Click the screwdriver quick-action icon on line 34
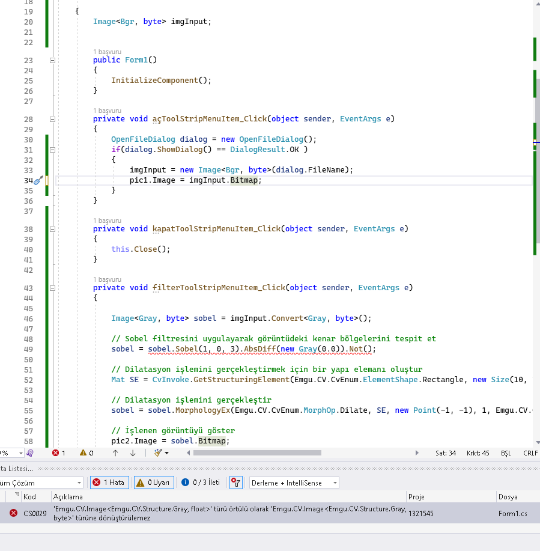Screen dimensions: 540x551 tap(38, 180)
